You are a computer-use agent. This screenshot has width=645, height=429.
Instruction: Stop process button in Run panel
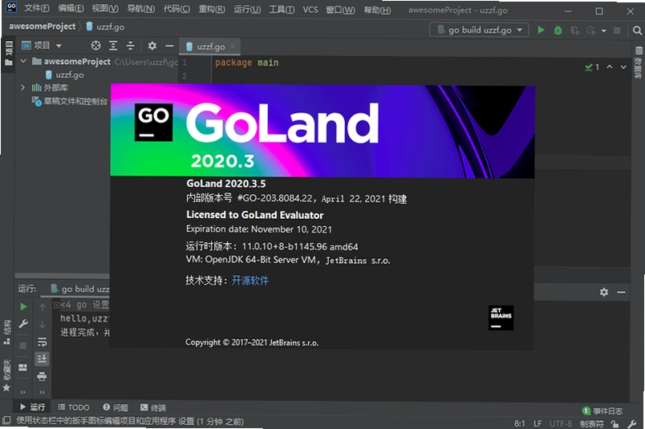(x=23, y=345)
